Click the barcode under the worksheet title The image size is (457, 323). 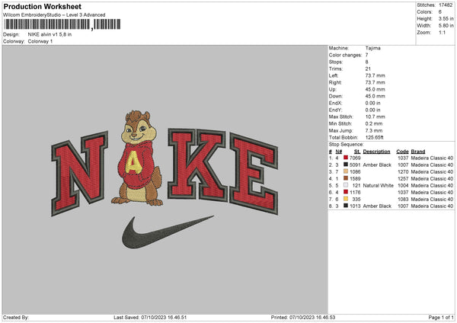pos(62,24)
